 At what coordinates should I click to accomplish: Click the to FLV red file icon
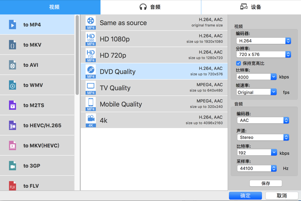[x=12, y=185]
